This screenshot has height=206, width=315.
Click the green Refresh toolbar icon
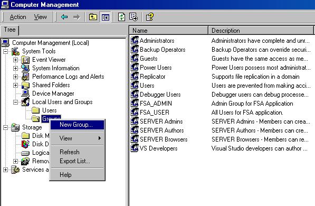coord(121,17)
